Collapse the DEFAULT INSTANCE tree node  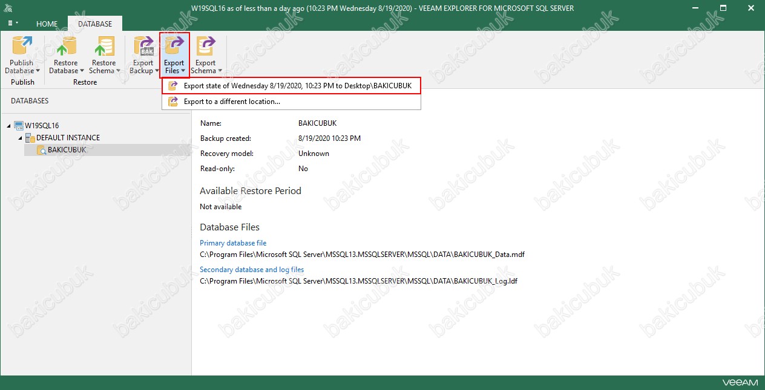pyautogui.click(x=20, y=138)
